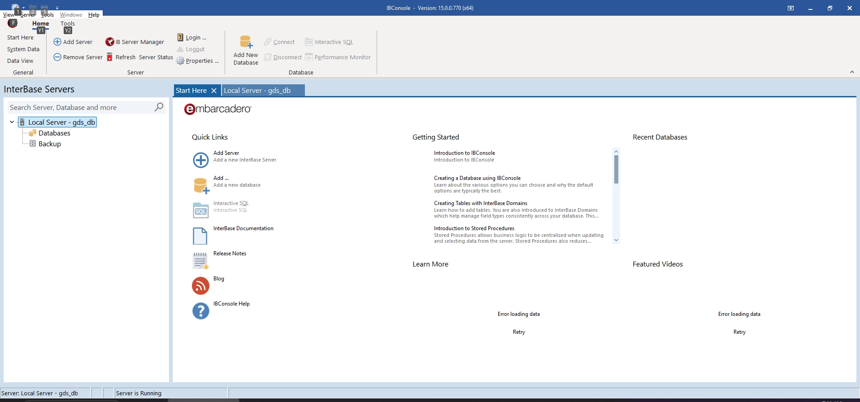Open the Help menu
Viewport: 860px width, 402px height.
pos(94,15)
